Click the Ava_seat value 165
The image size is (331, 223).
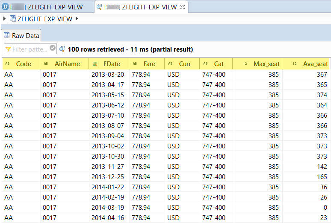(x=322, y=177)
